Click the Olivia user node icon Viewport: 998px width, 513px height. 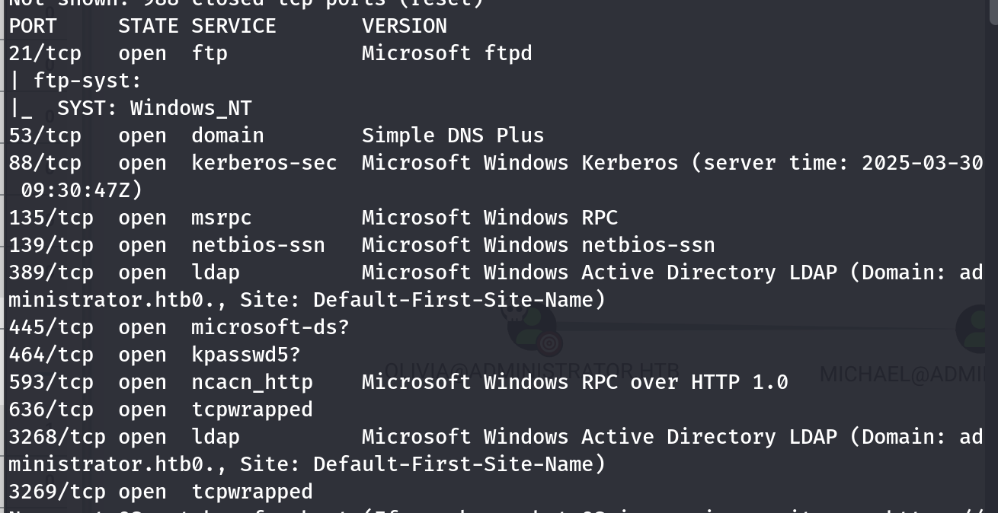click(x=532, y=325)
